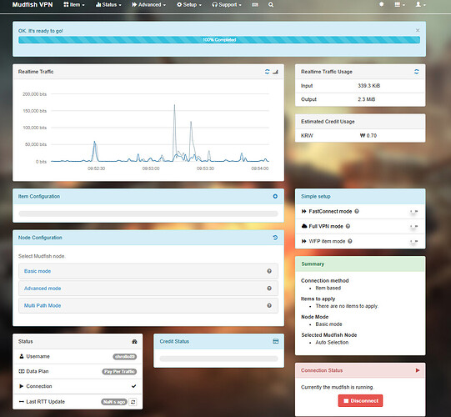
Task: Expand the Advanced mode section
Action: point(148,289)
